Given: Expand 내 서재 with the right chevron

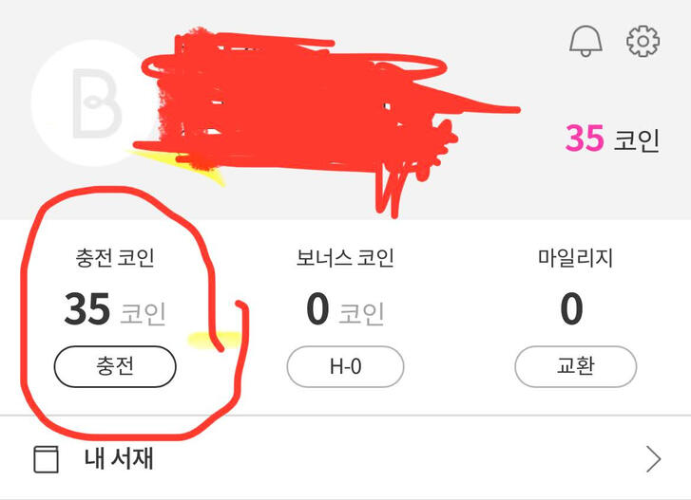Looking at the screenshot, I should (x=653, y=460).
